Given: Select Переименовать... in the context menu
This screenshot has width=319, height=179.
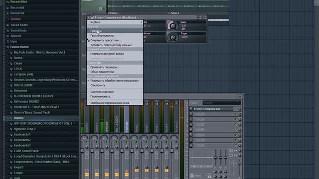Looking at the screenshot, I should pos(115,96).
